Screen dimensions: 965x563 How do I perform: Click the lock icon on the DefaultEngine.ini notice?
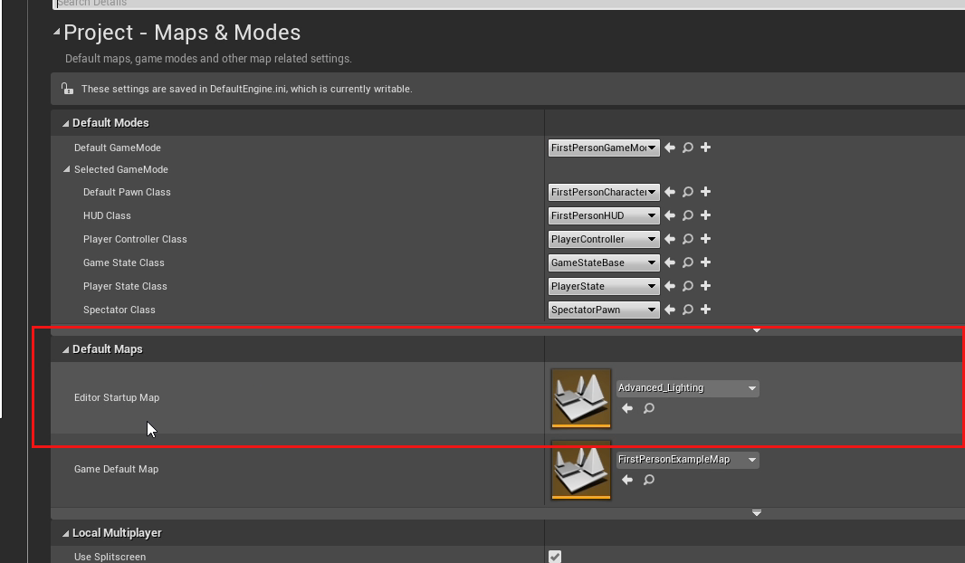click(x=67, y=89)
